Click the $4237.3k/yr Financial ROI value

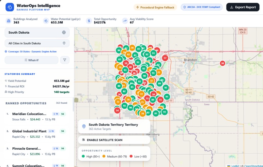pyautogui.click(x=61, y=86)
